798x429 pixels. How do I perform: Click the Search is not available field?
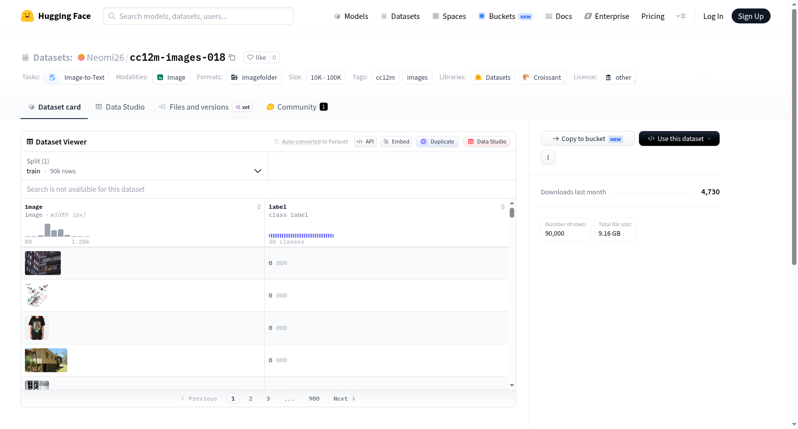pyautogui.click(x=268, y=189)
